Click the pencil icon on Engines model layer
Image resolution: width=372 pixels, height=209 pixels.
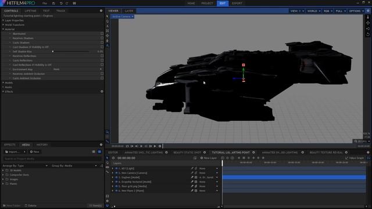coord(192,177)
